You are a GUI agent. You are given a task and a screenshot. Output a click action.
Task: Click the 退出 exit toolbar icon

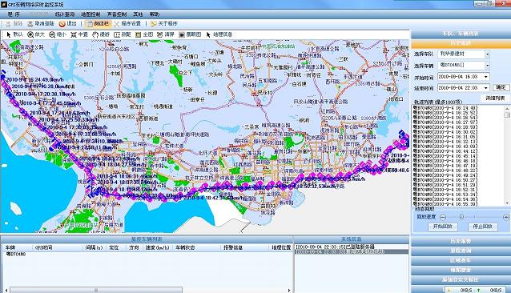point(68,24)
